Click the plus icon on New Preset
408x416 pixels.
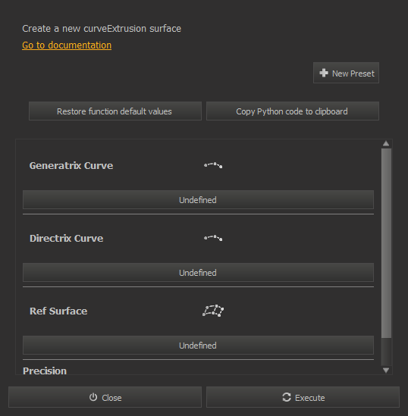(x=324, y=73)
